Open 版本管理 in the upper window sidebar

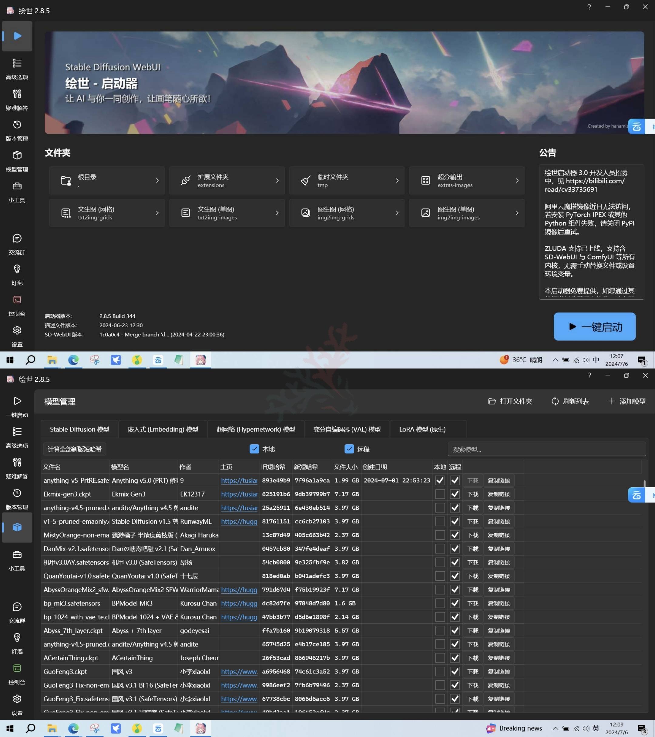[x=17, y=130]
